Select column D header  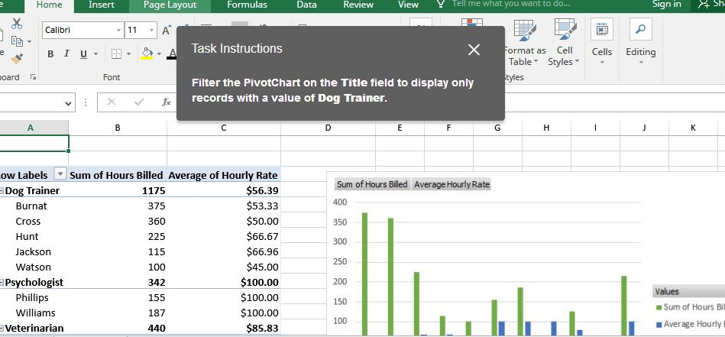[x=328, y=128]
